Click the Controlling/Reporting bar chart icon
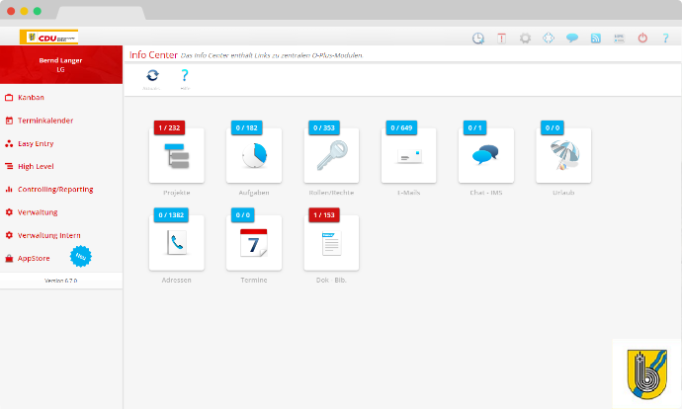 [x=9, y=189]
